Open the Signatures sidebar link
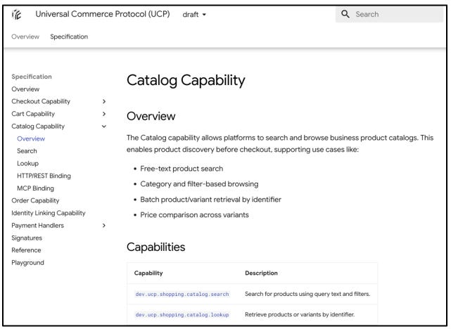The image size is (451, 329). pyautogui.click(x=27, y=238)
